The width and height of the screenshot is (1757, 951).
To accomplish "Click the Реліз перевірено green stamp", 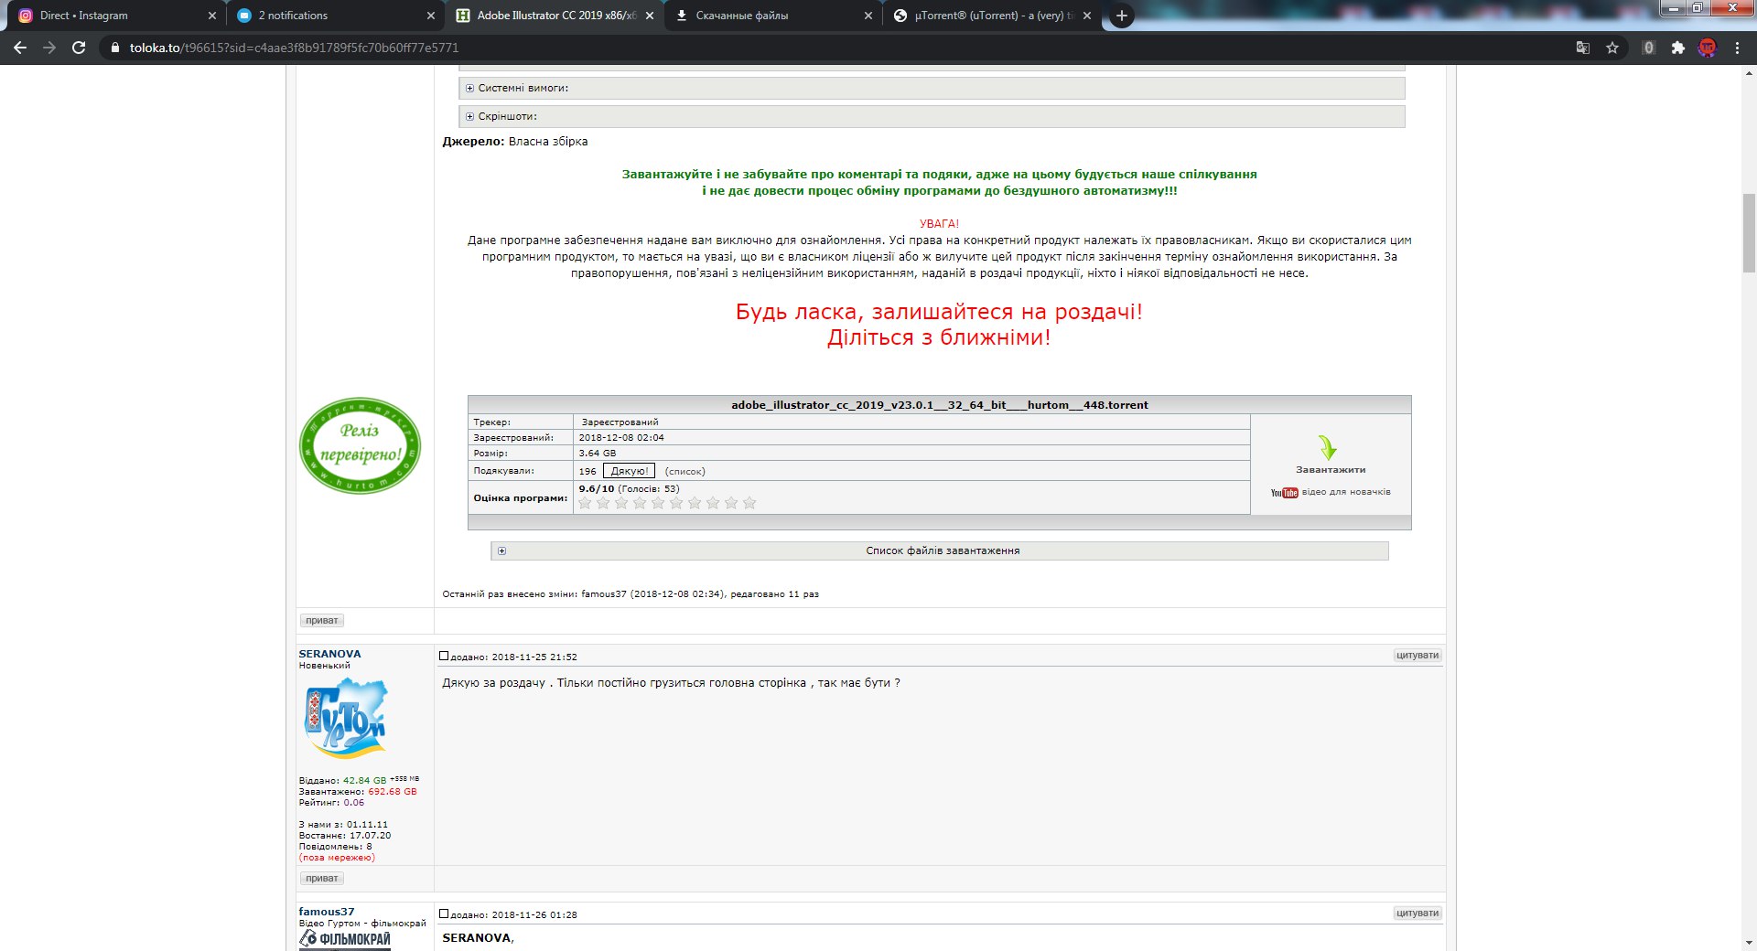I will click(360, 445).
